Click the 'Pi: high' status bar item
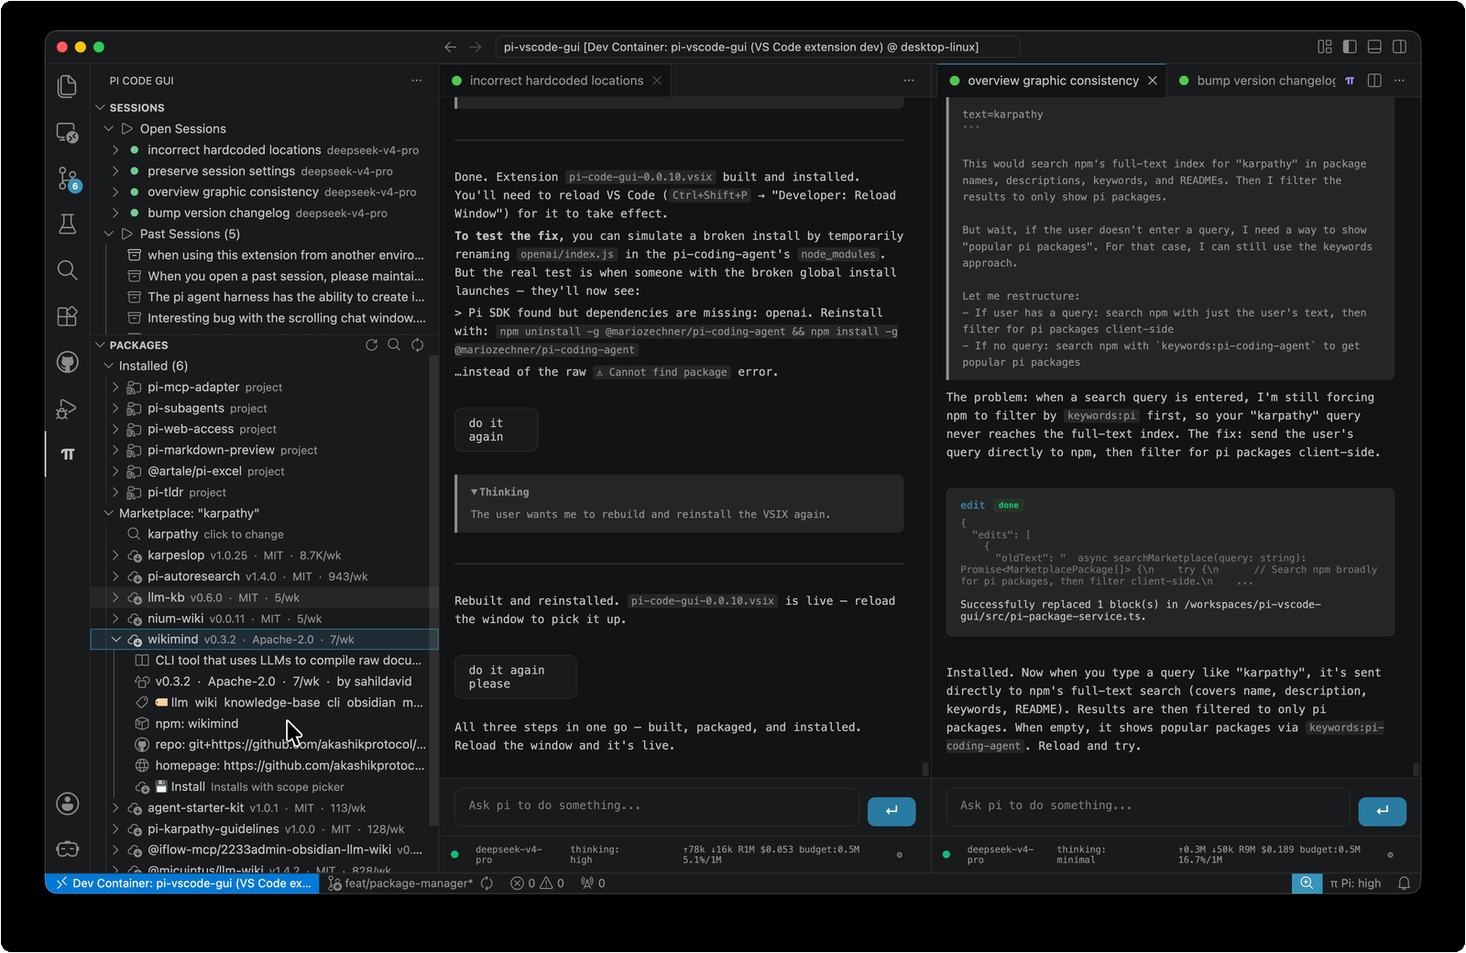 (1355, 883)
